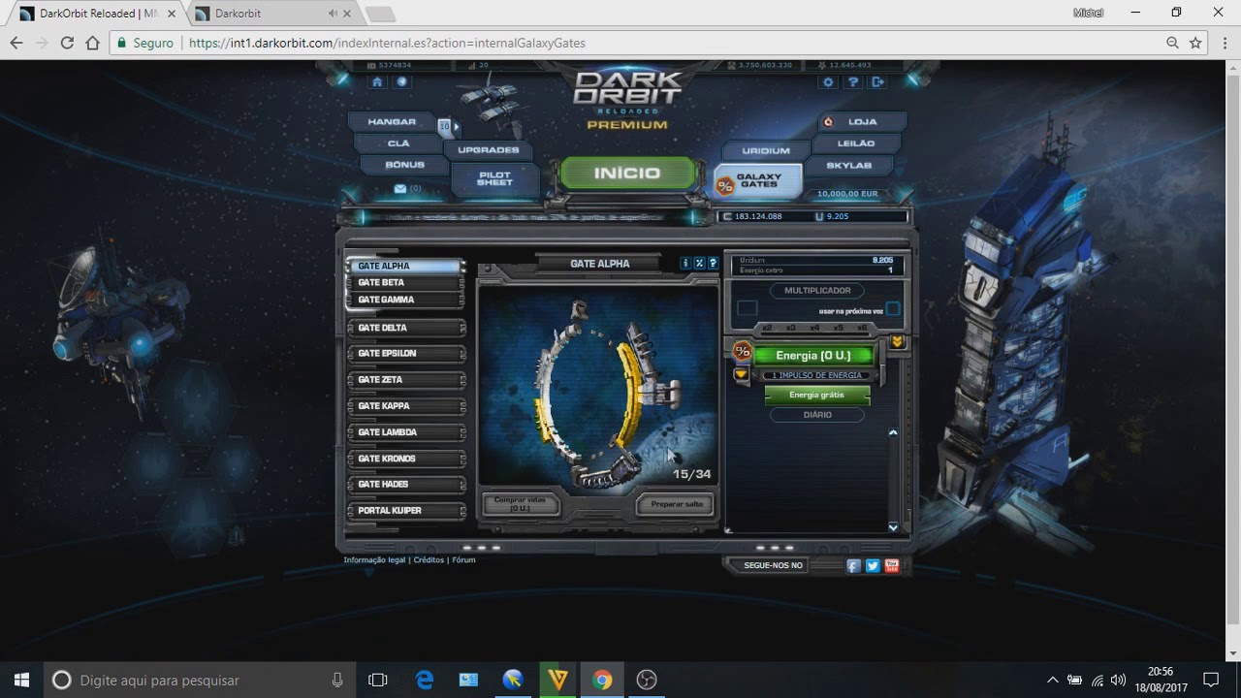Open Chrome from the taskbar
The width and height of the screenshot is (1241, 698).
pos(602,680)
